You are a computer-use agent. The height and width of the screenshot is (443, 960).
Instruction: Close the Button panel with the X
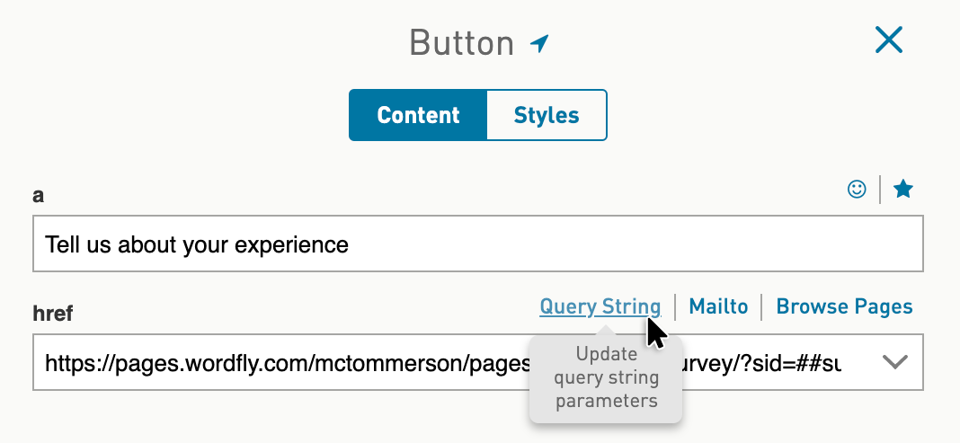coord(888,41)
